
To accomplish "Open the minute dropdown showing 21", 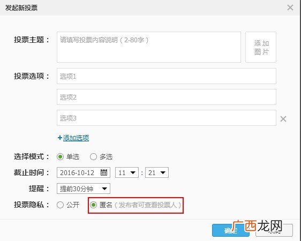I will pyautogui.click(x=157, y=172).
